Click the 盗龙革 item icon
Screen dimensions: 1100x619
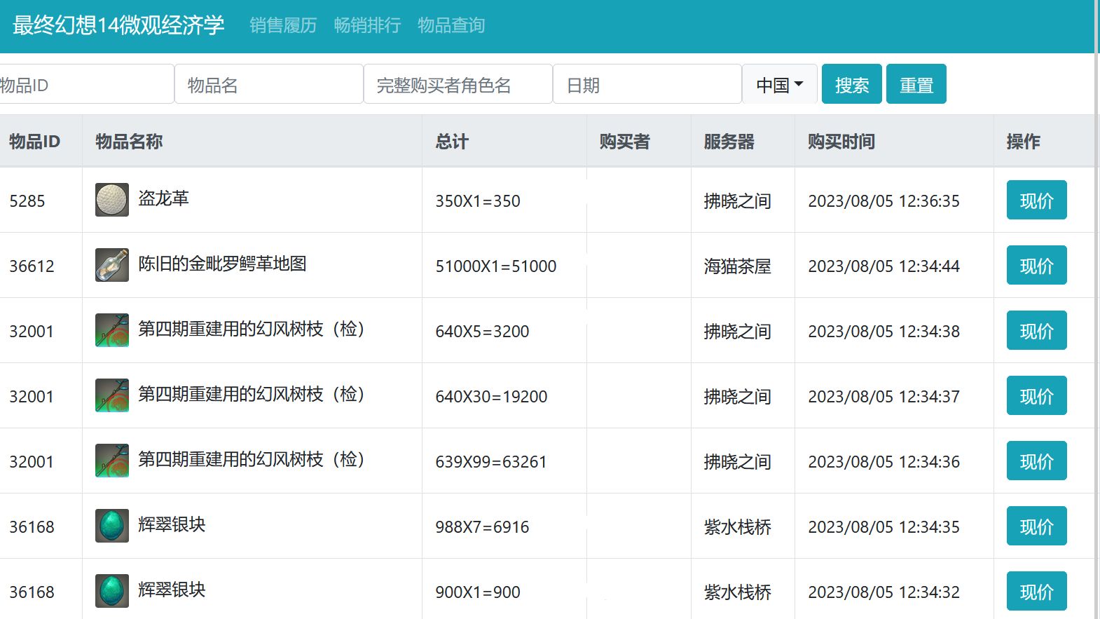pyautogui.click(x=112, y=200)
